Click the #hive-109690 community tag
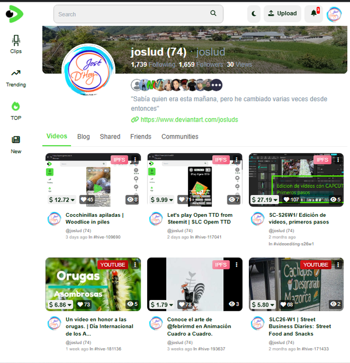The height and width of the screenshot is (363, 350). (107, 237)
